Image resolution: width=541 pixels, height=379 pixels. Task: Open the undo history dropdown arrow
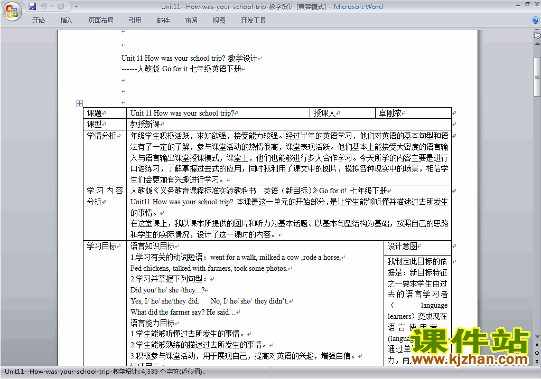tap(51, 6)
